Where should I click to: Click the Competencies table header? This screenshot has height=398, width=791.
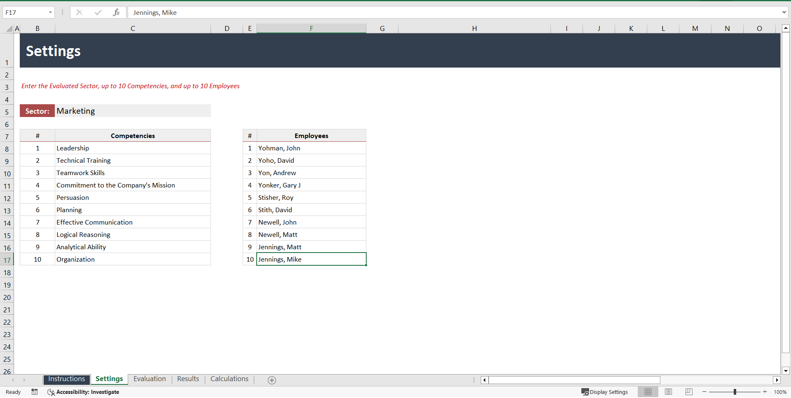[x=133, y=136]
